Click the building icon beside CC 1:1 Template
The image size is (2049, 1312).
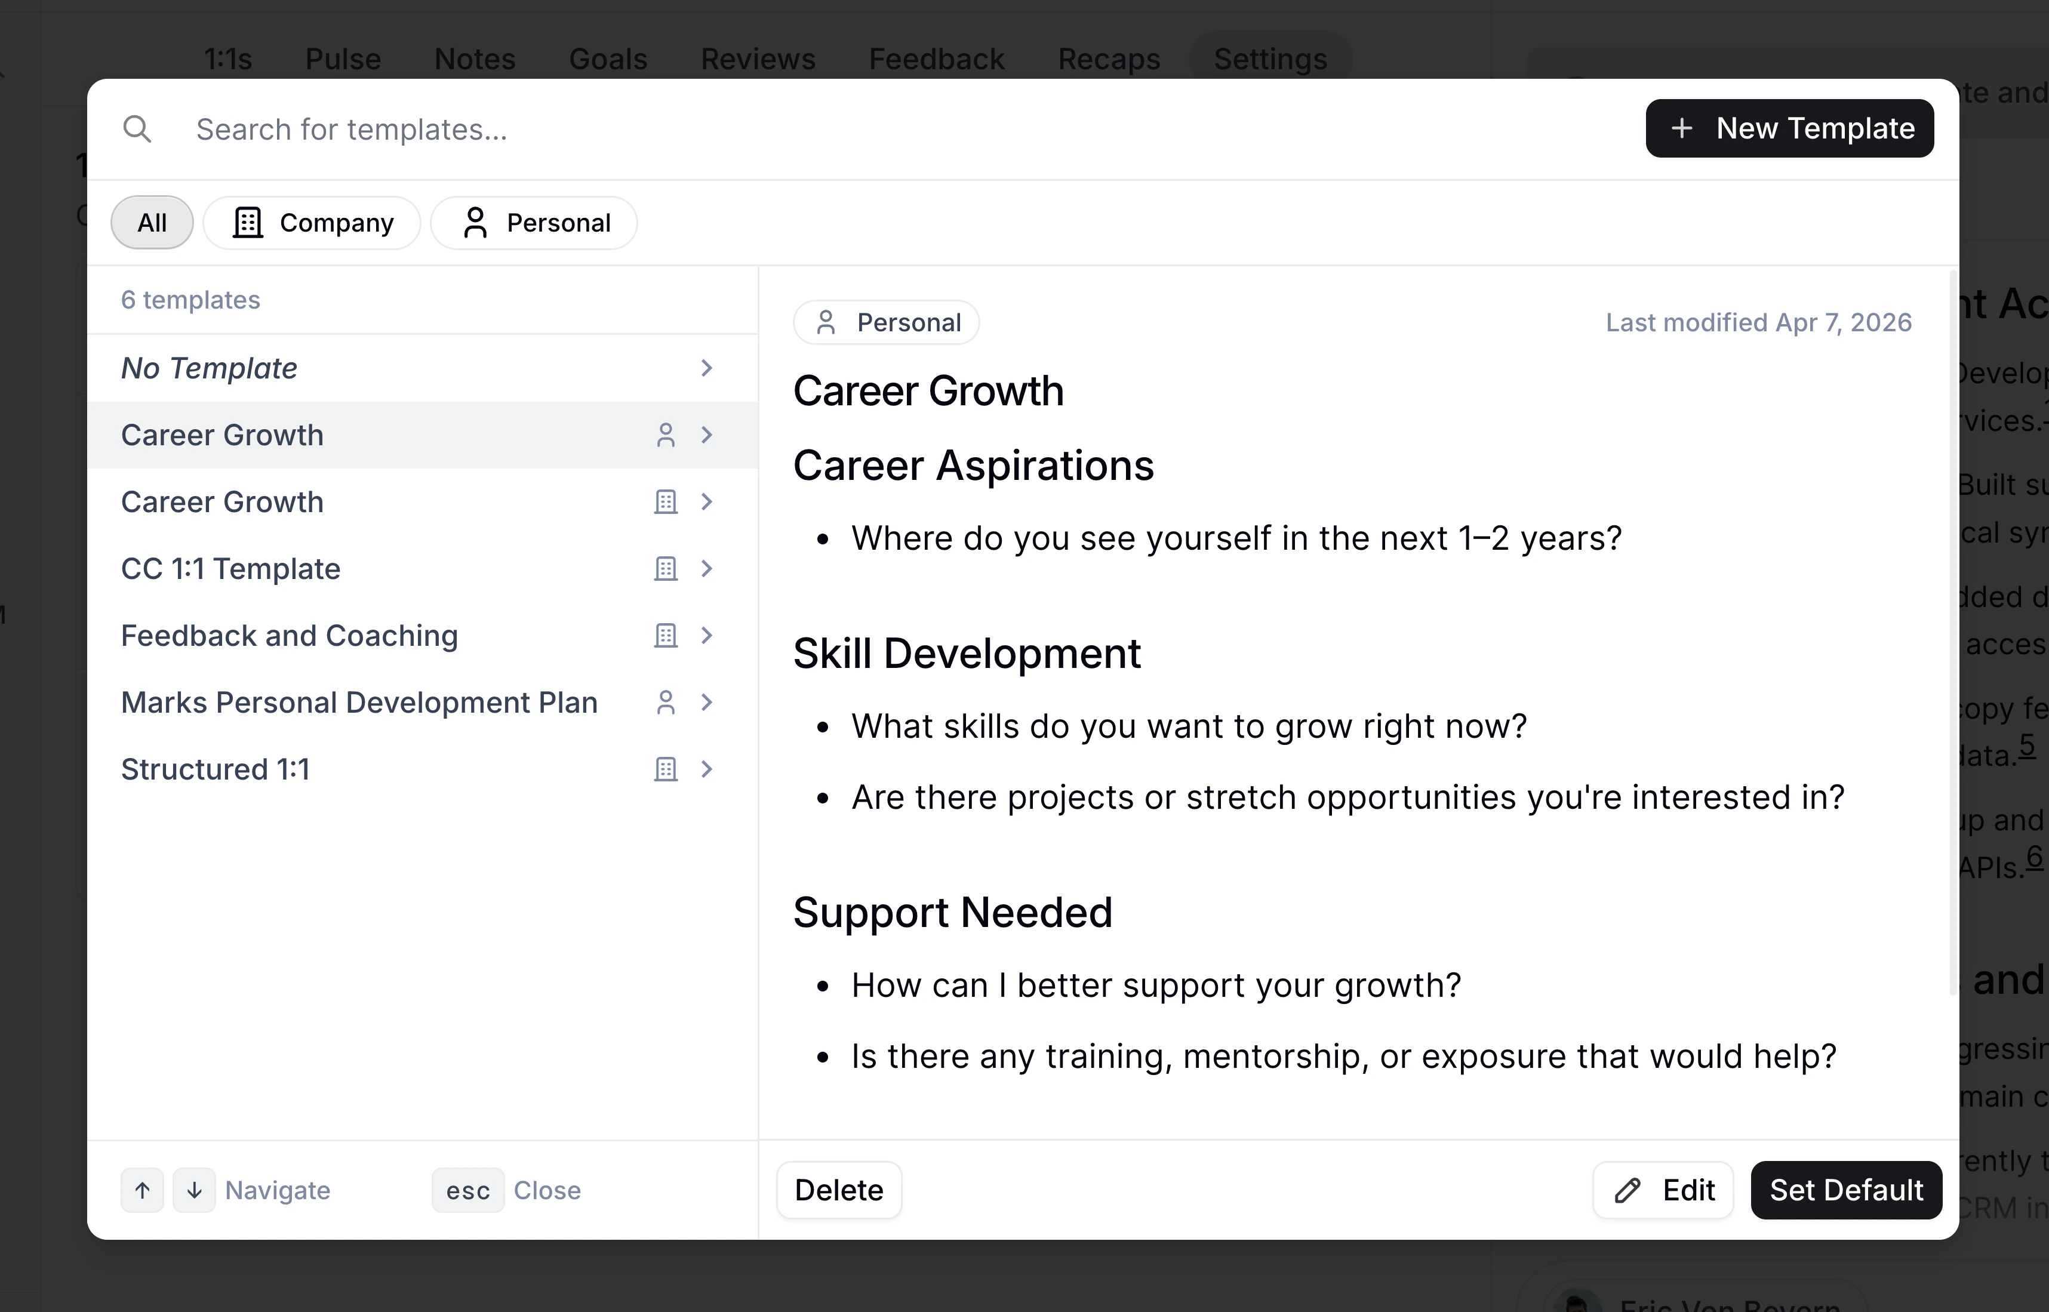pos(664,568)
